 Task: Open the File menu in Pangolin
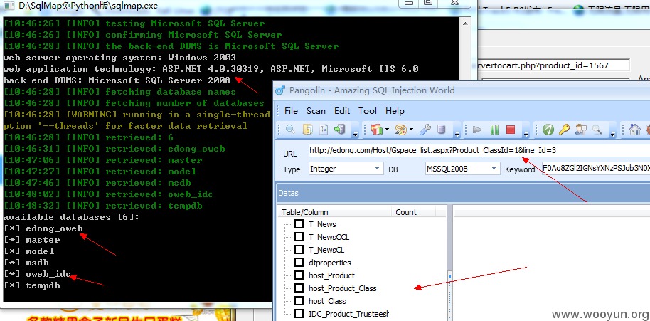tap(291, 111)
